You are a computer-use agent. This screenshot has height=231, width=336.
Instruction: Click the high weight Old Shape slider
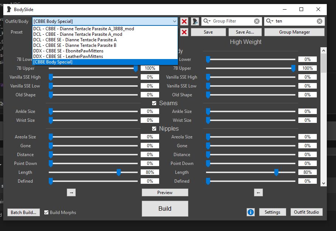(x=251, y=95)
